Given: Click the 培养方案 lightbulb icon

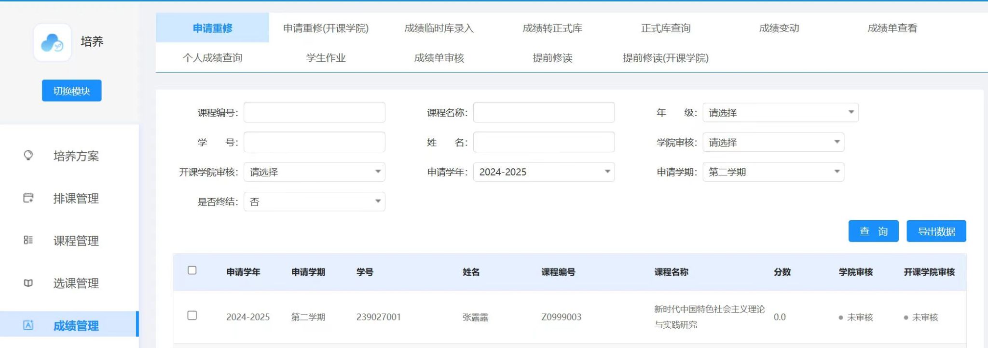Looking at the screenshot, I should (x=28, y=155).
